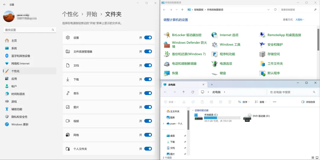Focus 查找设置 search field
This screenshot has width=320, height=160.
click(30, 30)
